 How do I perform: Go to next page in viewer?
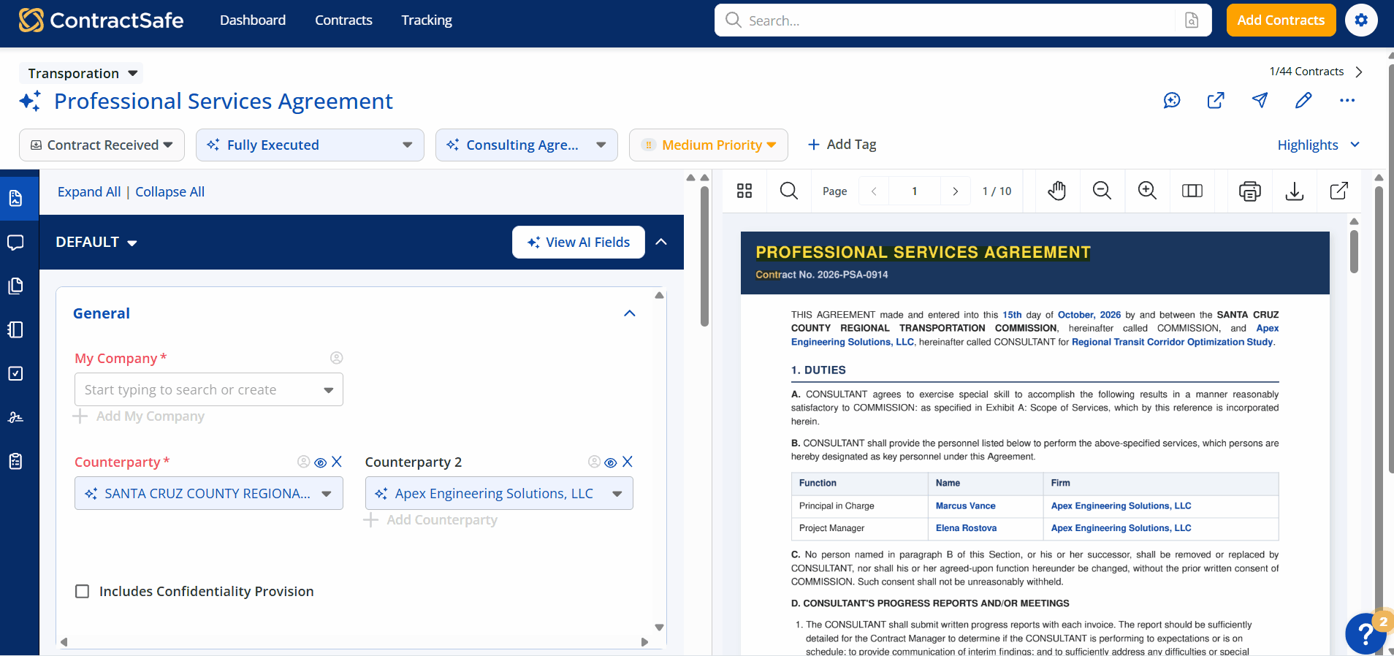(955, 191)
